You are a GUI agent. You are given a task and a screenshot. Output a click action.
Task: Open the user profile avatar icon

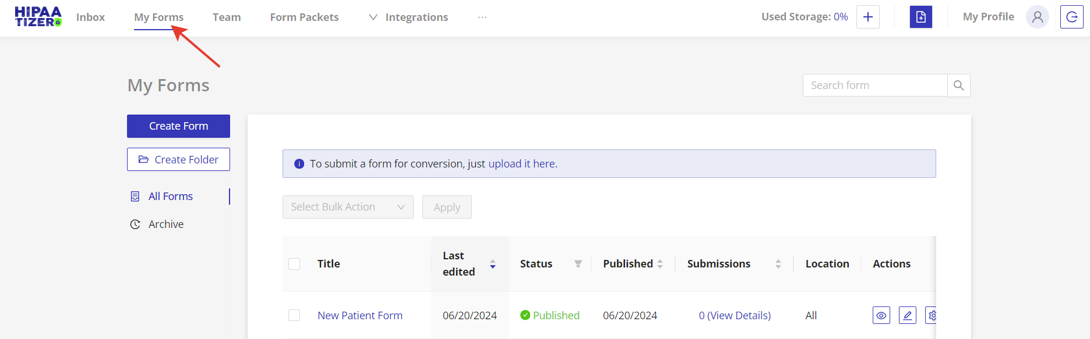click(1037, 17)
